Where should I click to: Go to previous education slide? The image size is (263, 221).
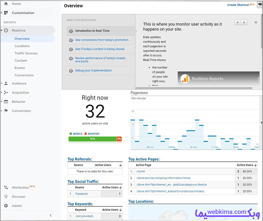pyautogui.click(x=237, y=22)
